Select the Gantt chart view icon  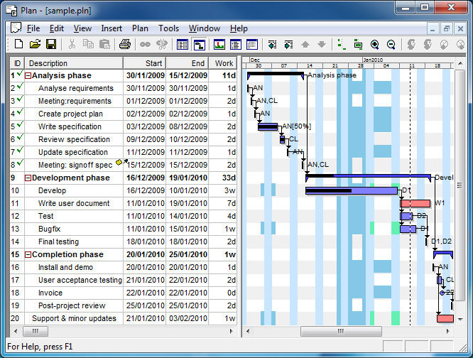(x=200, y=45)
